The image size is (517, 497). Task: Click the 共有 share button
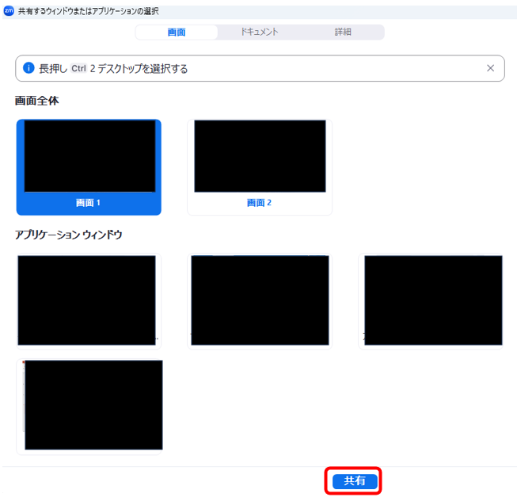tap(355, 481)
